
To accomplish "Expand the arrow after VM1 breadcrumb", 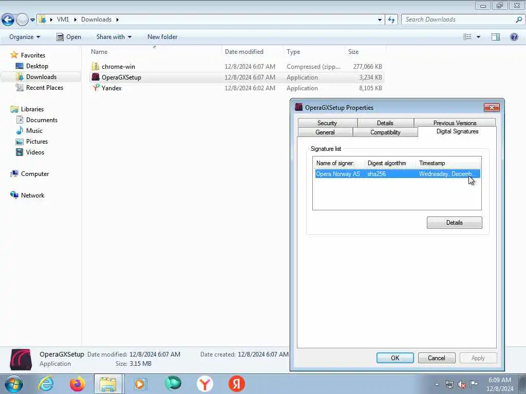I will coord(75,20).
